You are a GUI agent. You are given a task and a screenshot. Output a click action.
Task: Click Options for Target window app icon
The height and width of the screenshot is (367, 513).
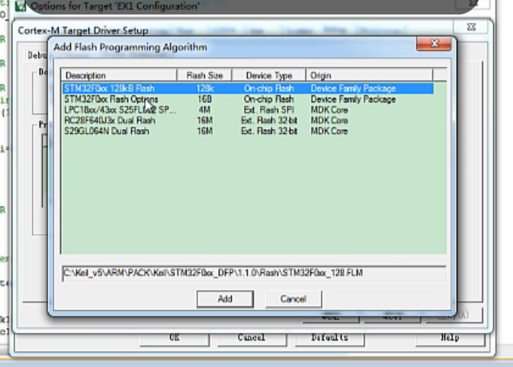(21, 5)
